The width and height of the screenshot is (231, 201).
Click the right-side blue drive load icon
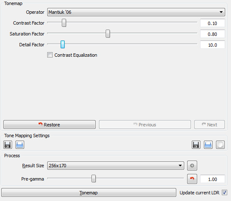(208, 145)
